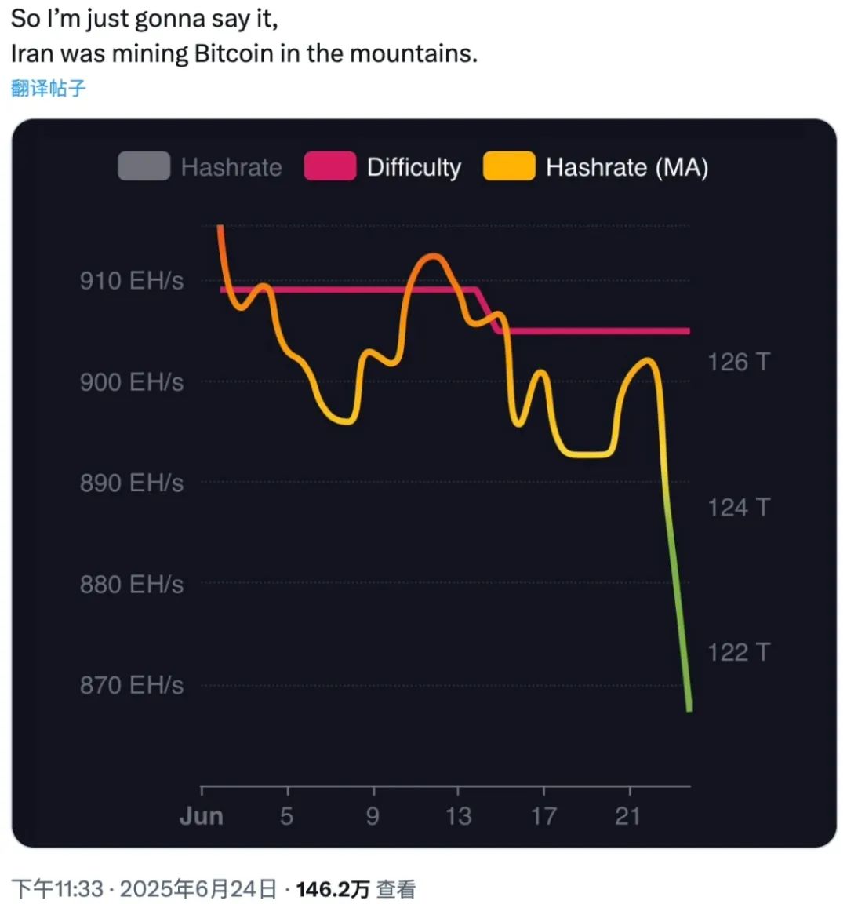Click the pink Difficulty legend swatch
This screenshot has height=904, width=847.
click(330, 166)
